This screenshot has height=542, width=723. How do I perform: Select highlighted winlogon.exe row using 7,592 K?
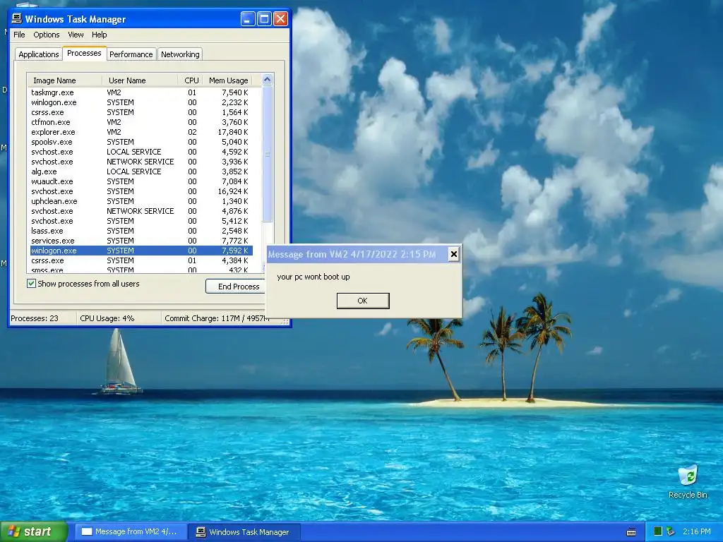141,251
